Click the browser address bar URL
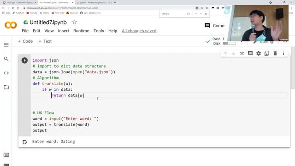 click(62, 8)
